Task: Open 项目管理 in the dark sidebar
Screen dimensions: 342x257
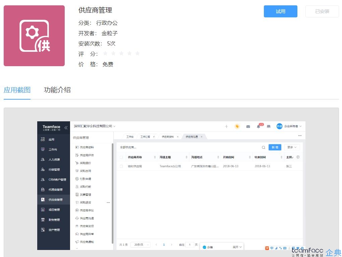Action: [54, 210]
